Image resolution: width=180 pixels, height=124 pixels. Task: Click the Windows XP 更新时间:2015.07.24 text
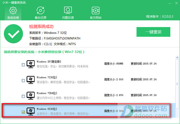click(x=144, y=64)
